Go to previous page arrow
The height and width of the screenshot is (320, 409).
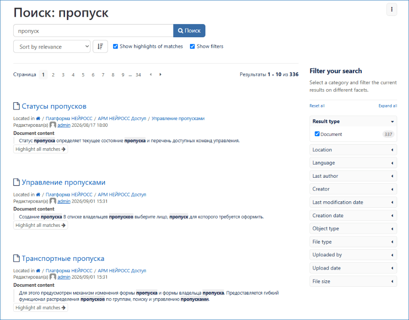150,75
